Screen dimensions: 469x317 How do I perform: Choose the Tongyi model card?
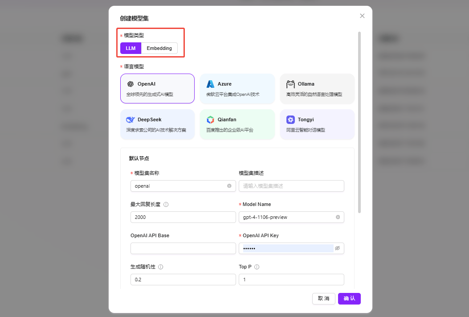click(x=317, y=124)
